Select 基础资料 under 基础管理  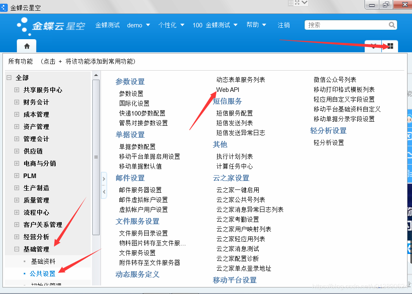coord(43,261)
